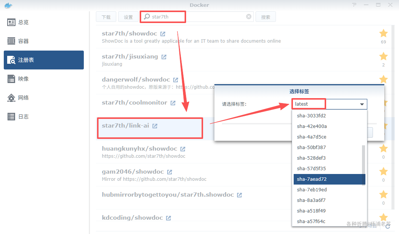399x234 pixels.
Task: Click the latest tag combo box
Action: (329, 104)
